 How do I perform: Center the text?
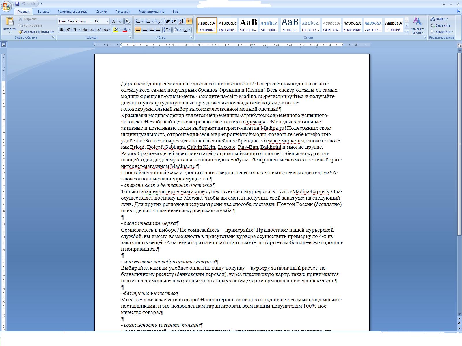tap(145, 30)
